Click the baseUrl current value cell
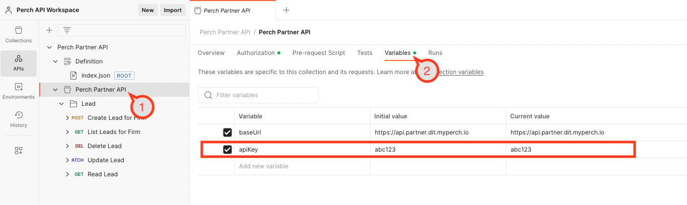 (x=596, y=132)
